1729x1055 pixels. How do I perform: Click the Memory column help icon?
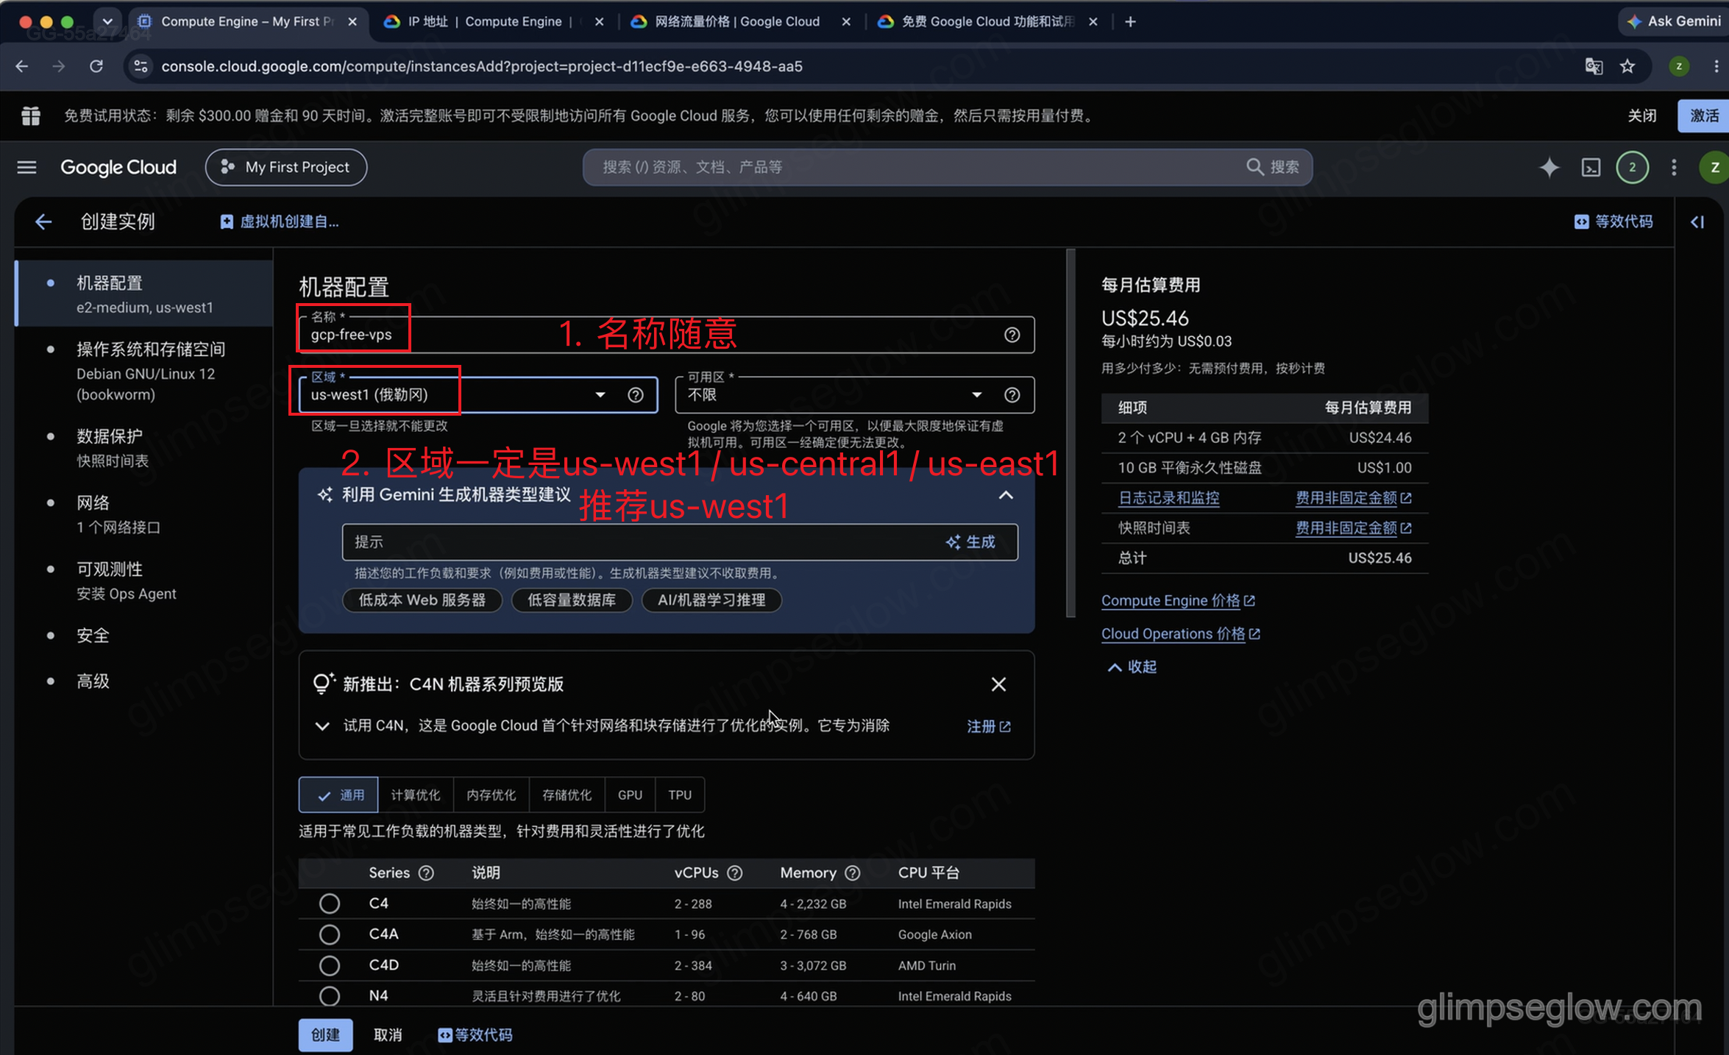pyautogui.click(x=852, y=873)
